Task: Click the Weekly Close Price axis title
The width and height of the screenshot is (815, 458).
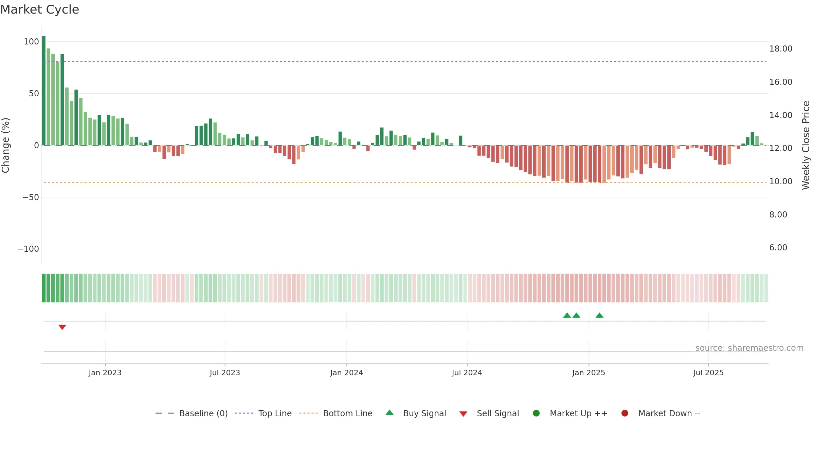Action: click(x=806, y=145)
